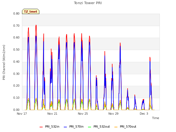The image size is (176, 132).
Task: Click the orange PRI_570out legend swatch
Action: click(116, 127)
